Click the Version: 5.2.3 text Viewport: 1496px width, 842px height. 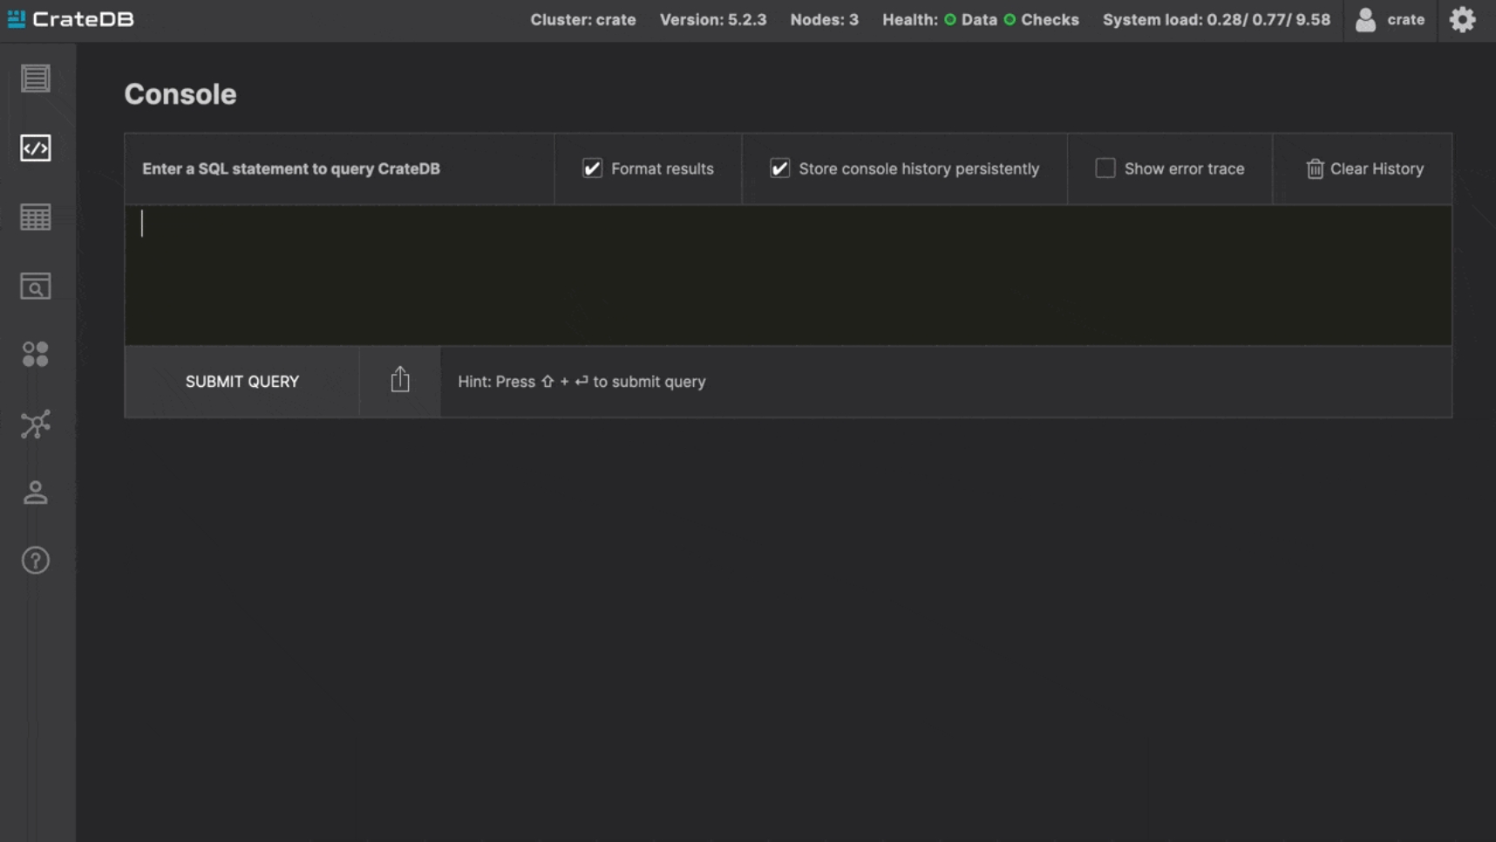coord(713,20)
